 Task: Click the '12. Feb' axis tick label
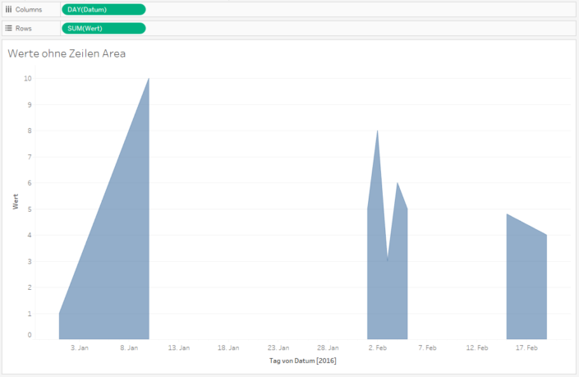[x=477, y=347]
